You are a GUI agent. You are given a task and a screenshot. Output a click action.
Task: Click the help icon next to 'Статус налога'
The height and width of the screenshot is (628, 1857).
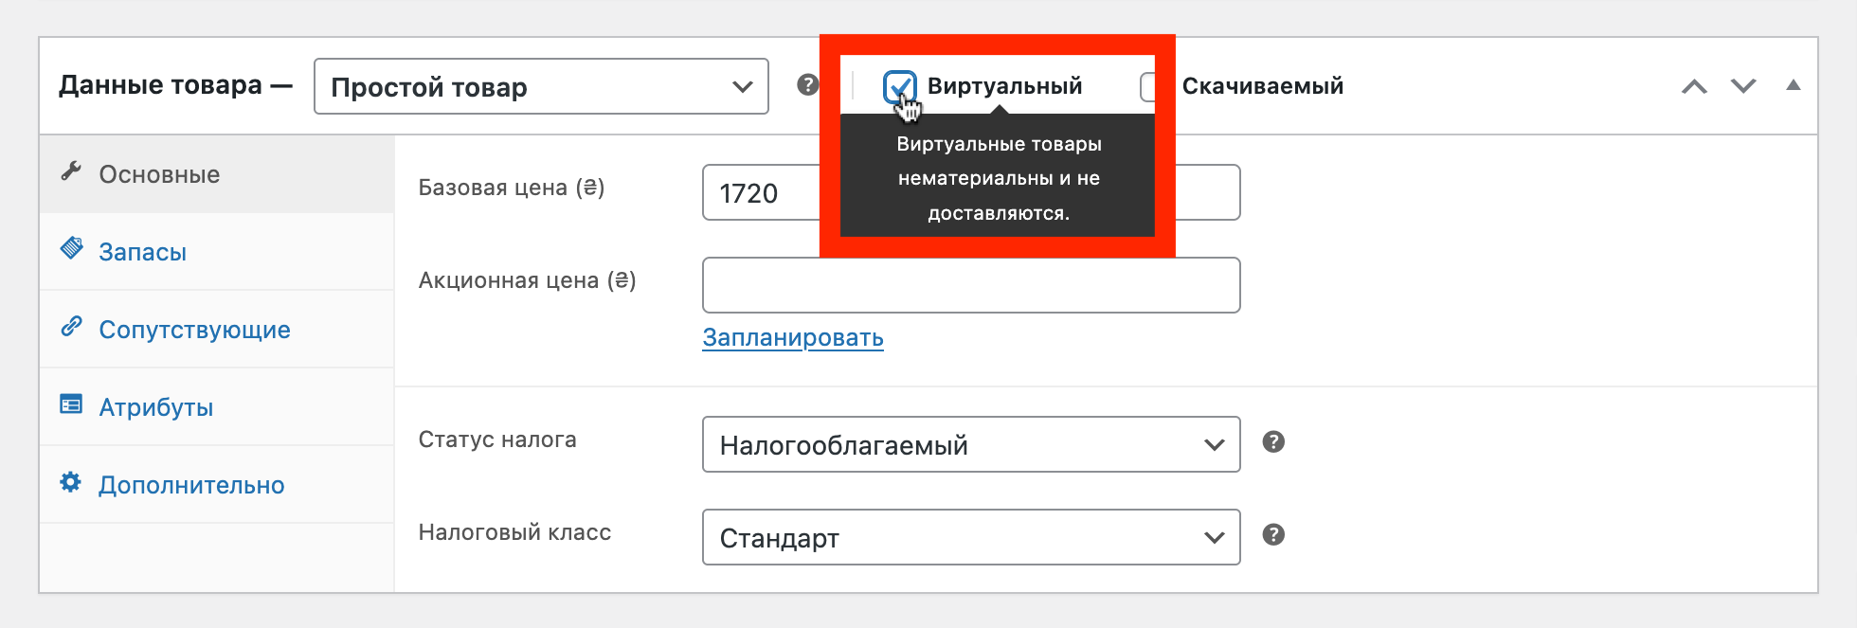point(1273,441)
